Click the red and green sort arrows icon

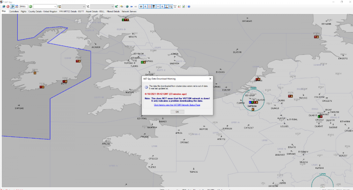[179, 6]
